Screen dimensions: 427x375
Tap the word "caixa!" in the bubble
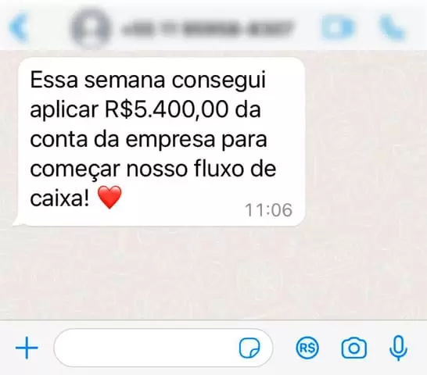point(59,198)
